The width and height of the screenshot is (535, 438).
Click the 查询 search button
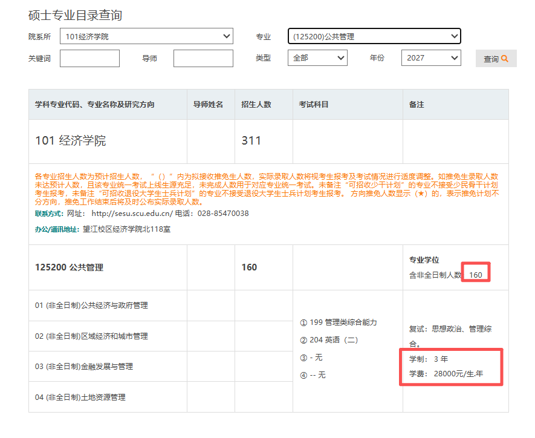point(496,58)
